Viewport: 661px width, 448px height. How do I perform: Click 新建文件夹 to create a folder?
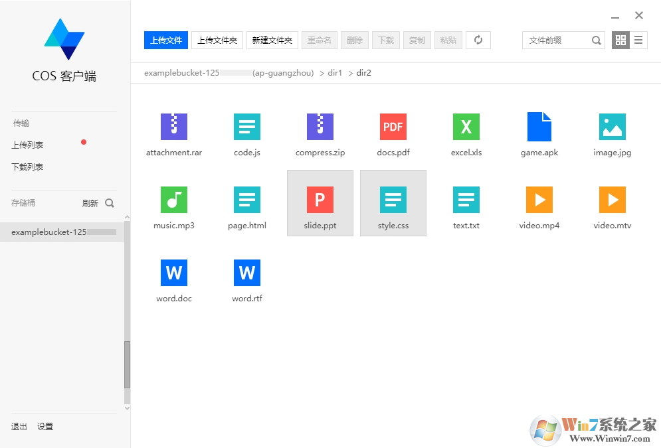pyautogui.click(x=272, y=40)
